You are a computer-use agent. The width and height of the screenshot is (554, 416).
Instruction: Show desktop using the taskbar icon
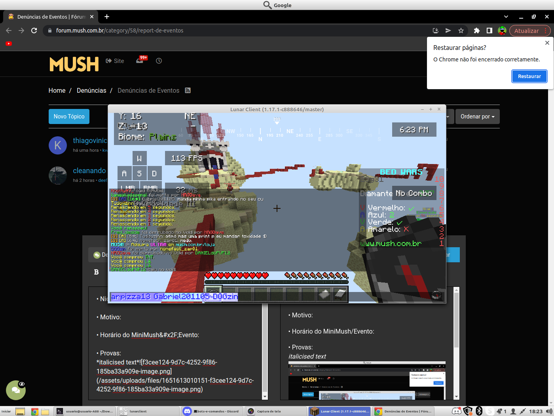coord(20,412)
